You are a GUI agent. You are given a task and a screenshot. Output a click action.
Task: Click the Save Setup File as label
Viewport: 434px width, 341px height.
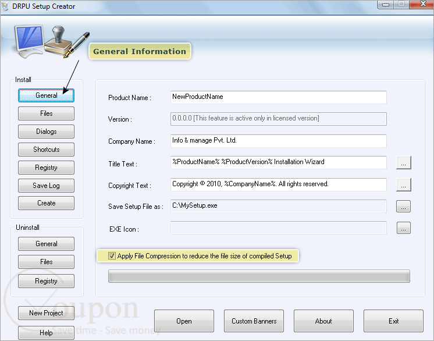[x=136, y=207]
